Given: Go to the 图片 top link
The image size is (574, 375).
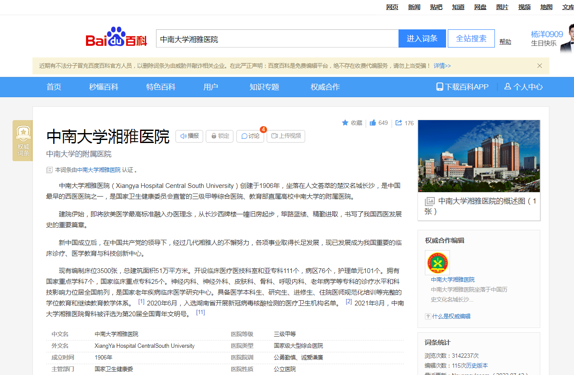Looking at the screenshot, I should [x=502, y=7].
